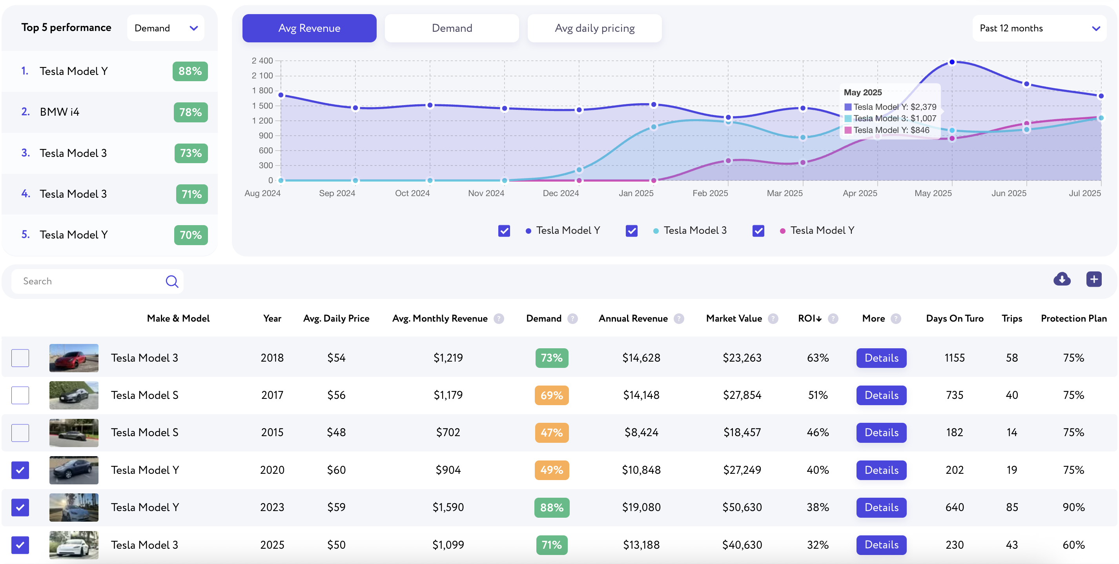The height and width of the screenshot is (564, 1119).
Task: Click the Avg. Daily Price header
Action: tap(336, 319)
